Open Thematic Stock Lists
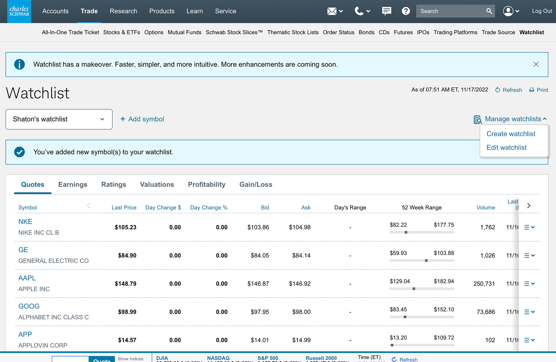This screenshot has height=362, width=556. pos(293,32)
